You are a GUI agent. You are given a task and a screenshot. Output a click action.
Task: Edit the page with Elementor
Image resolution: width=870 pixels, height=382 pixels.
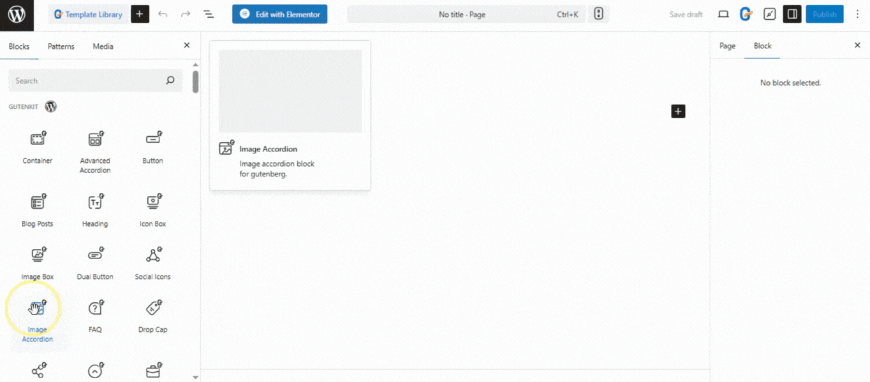click(279, 13)
